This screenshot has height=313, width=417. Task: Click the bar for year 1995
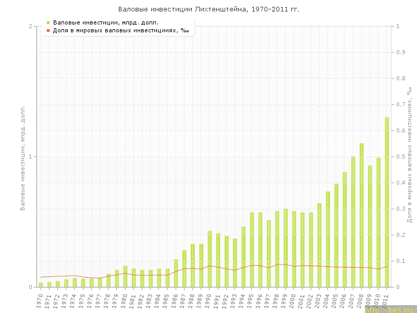pos(252,249)
